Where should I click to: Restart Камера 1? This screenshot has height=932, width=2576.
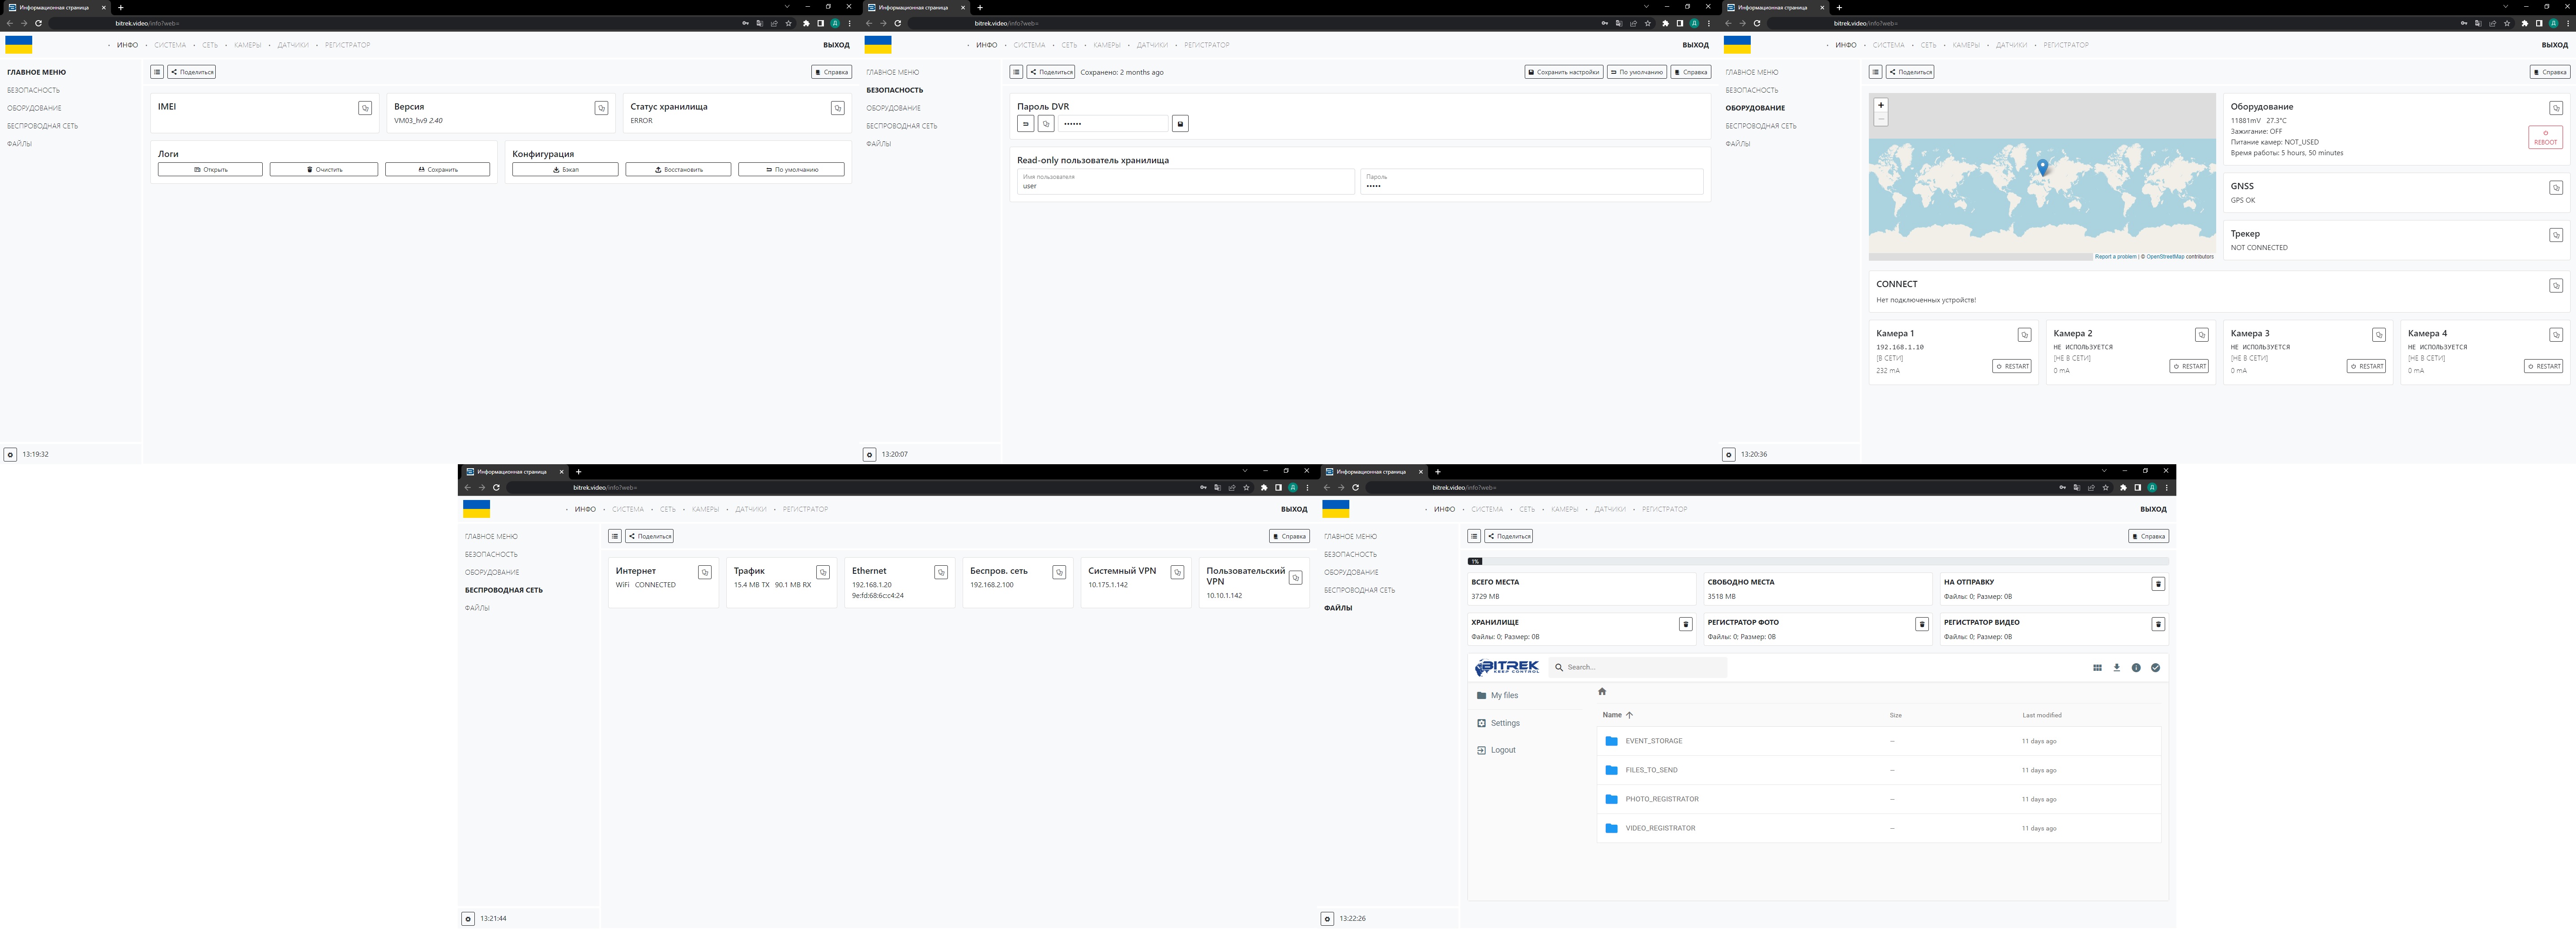[2012, 367]
